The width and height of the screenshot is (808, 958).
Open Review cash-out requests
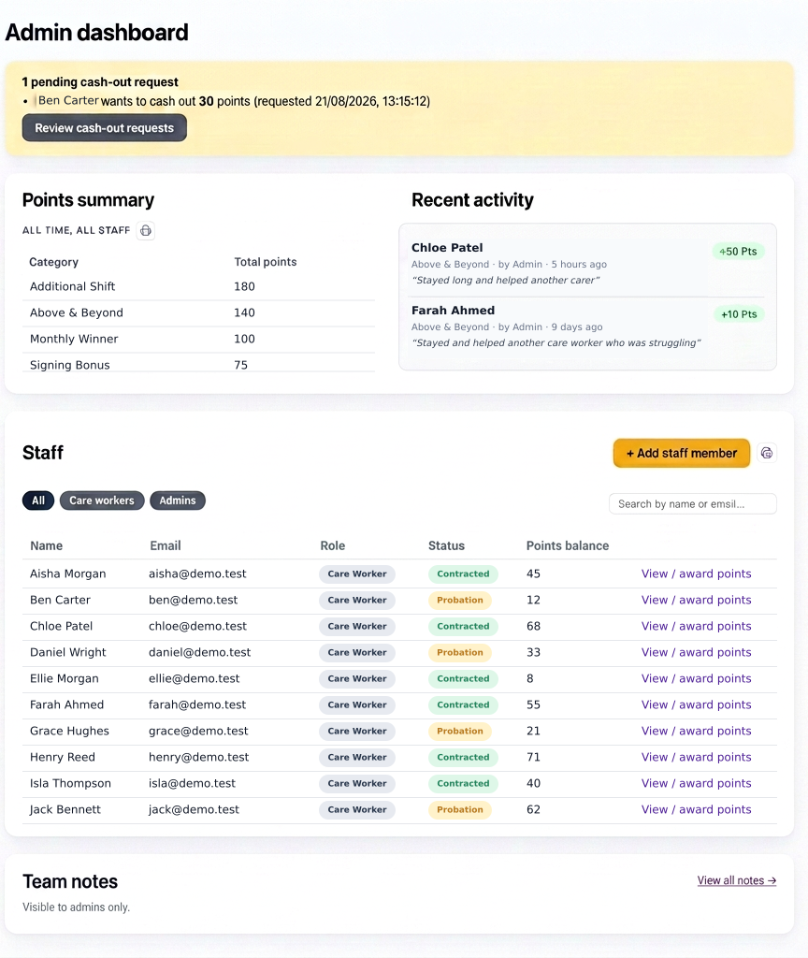tap(105, 127)
